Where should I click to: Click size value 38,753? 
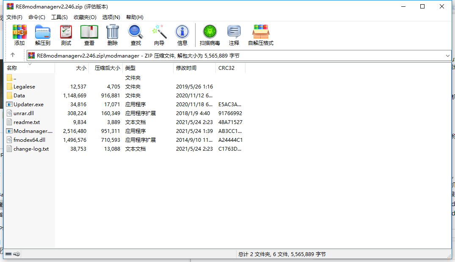click(78, 149)
